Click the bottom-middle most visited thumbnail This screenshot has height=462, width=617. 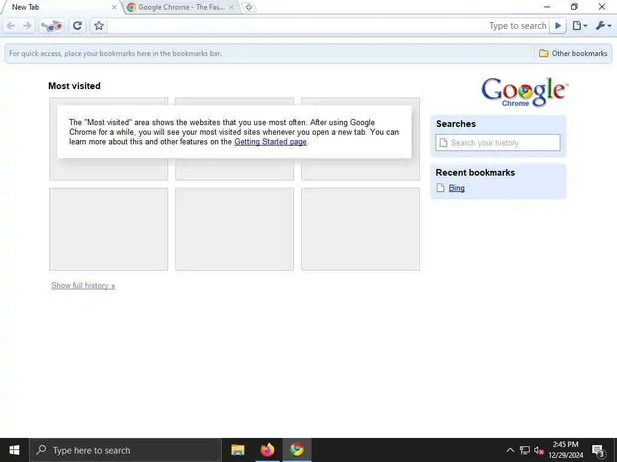click(234, 229)
